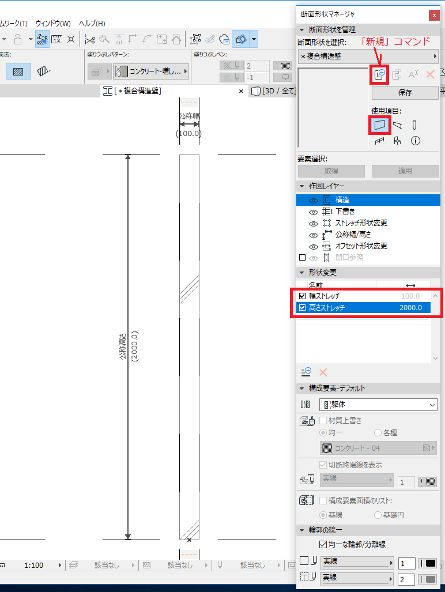The width and height of the screenshot is (445, 592).
Task: Click the 保存 button
Action: point(405,92)
